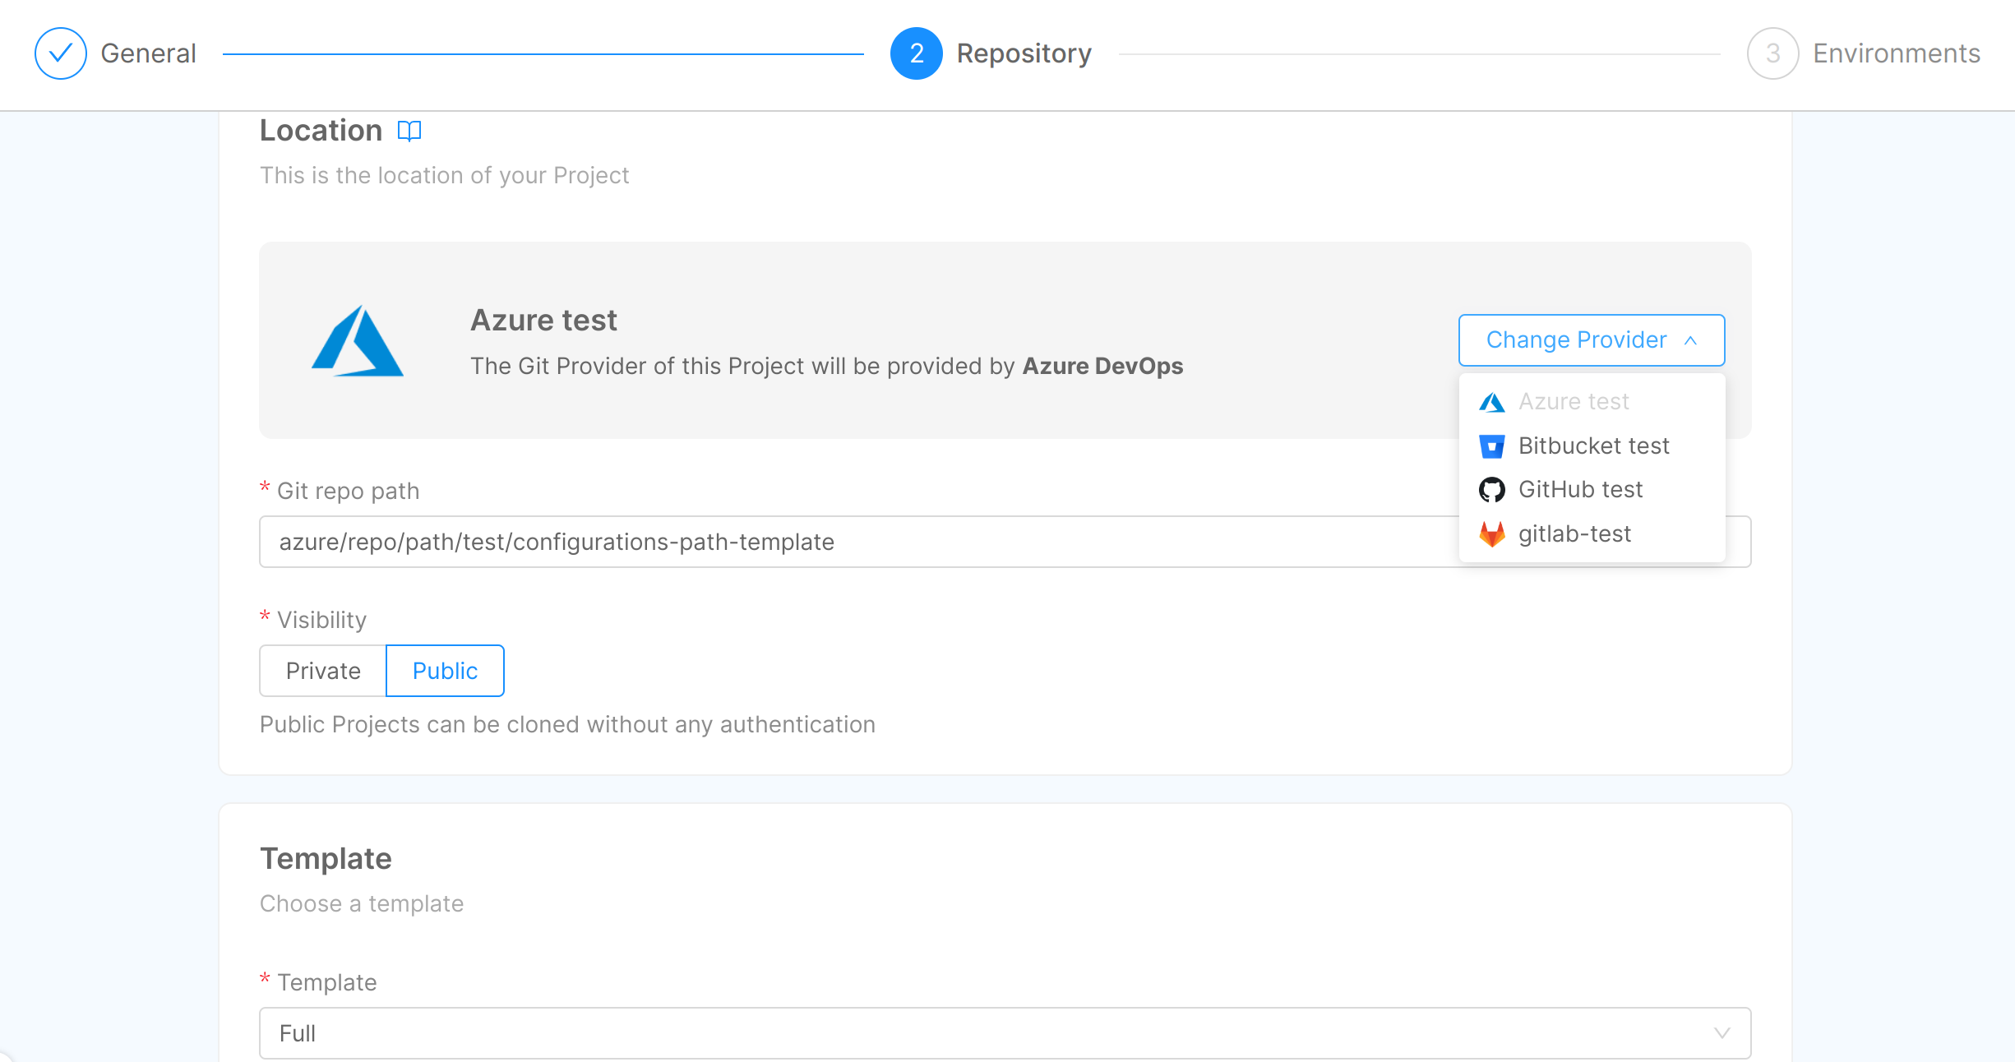Click the GitHub octocat icon in dropdown

pyautogui.click(x=1491, y=490)
